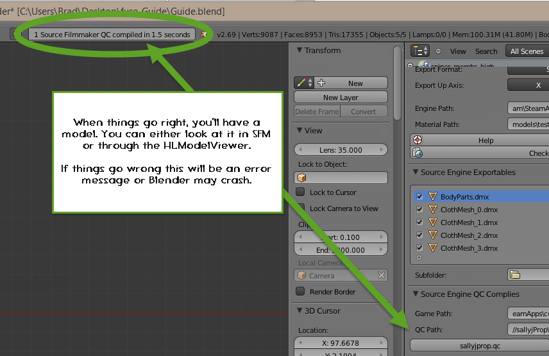The width and height of the screenshot is (549, 356).
Task: Click the Game Path input field
Action: pos(528,313)
